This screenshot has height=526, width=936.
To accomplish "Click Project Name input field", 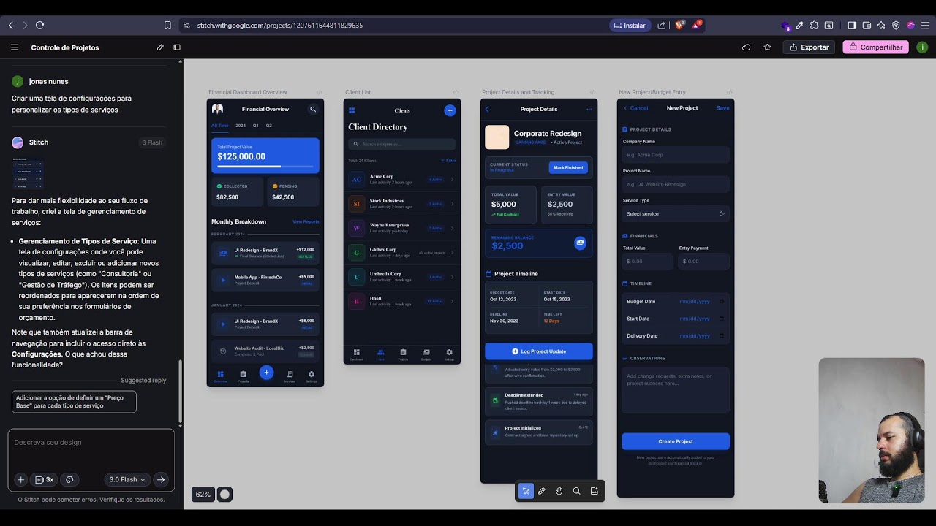I will pyautogui.click(x=676, y=184).
